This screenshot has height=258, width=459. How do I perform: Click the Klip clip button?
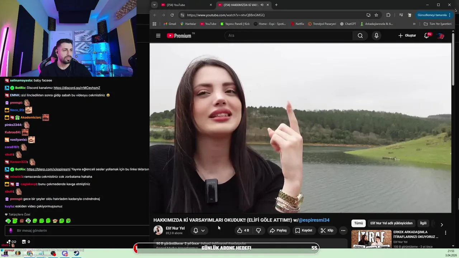(327, 230)
